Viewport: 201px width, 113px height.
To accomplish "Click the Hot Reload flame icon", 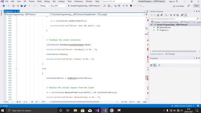I will [x=105, y=6].
